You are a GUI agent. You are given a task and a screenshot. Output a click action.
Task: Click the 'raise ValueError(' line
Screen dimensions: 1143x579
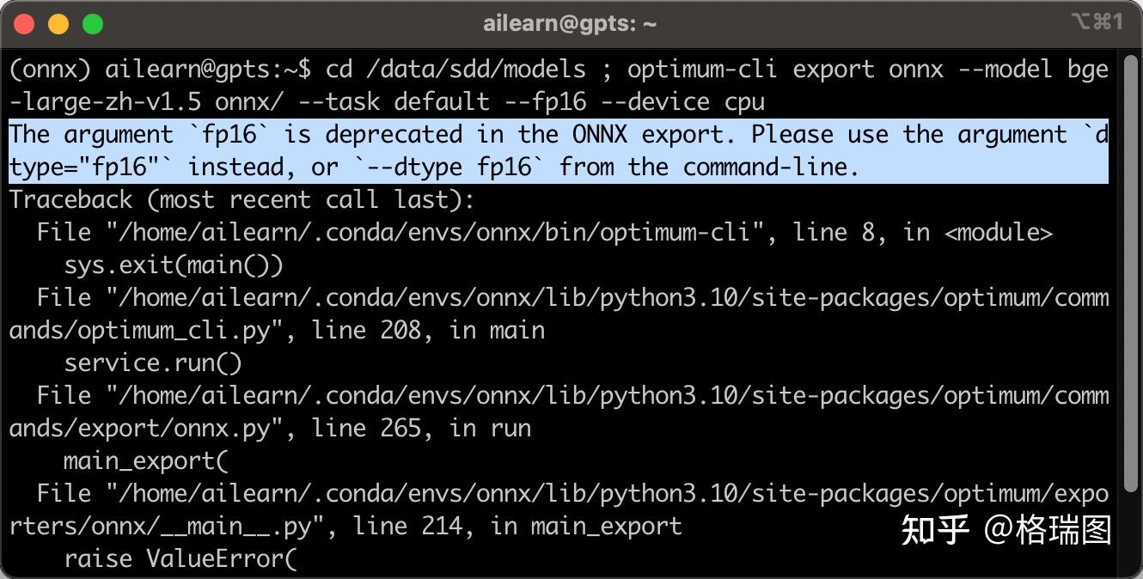tap(180, 559)
